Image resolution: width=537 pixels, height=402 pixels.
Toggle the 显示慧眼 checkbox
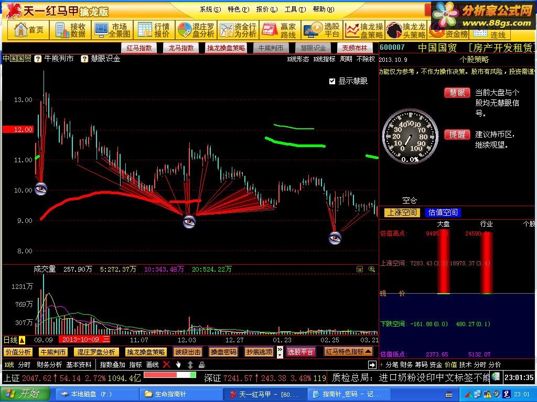[x=332, y=81]
